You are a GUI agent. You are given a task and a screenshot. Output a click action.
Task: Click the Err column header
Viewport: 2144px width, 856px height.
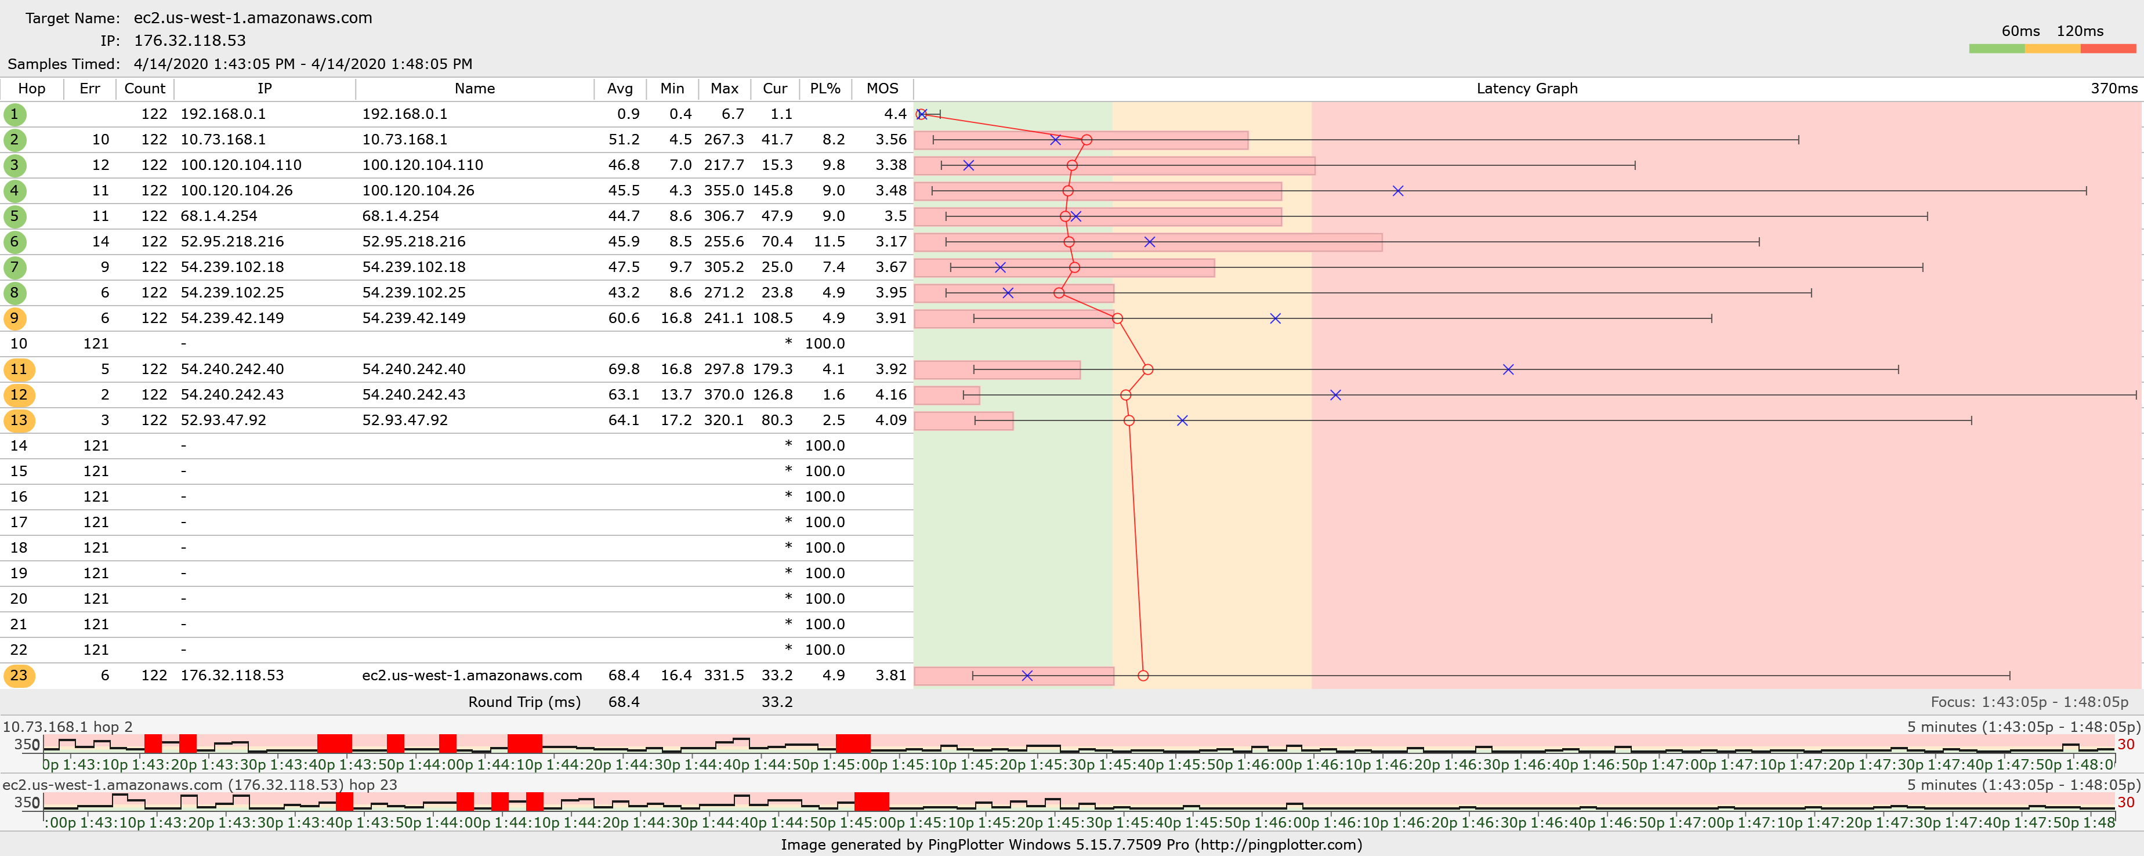[x=90, y=89]
